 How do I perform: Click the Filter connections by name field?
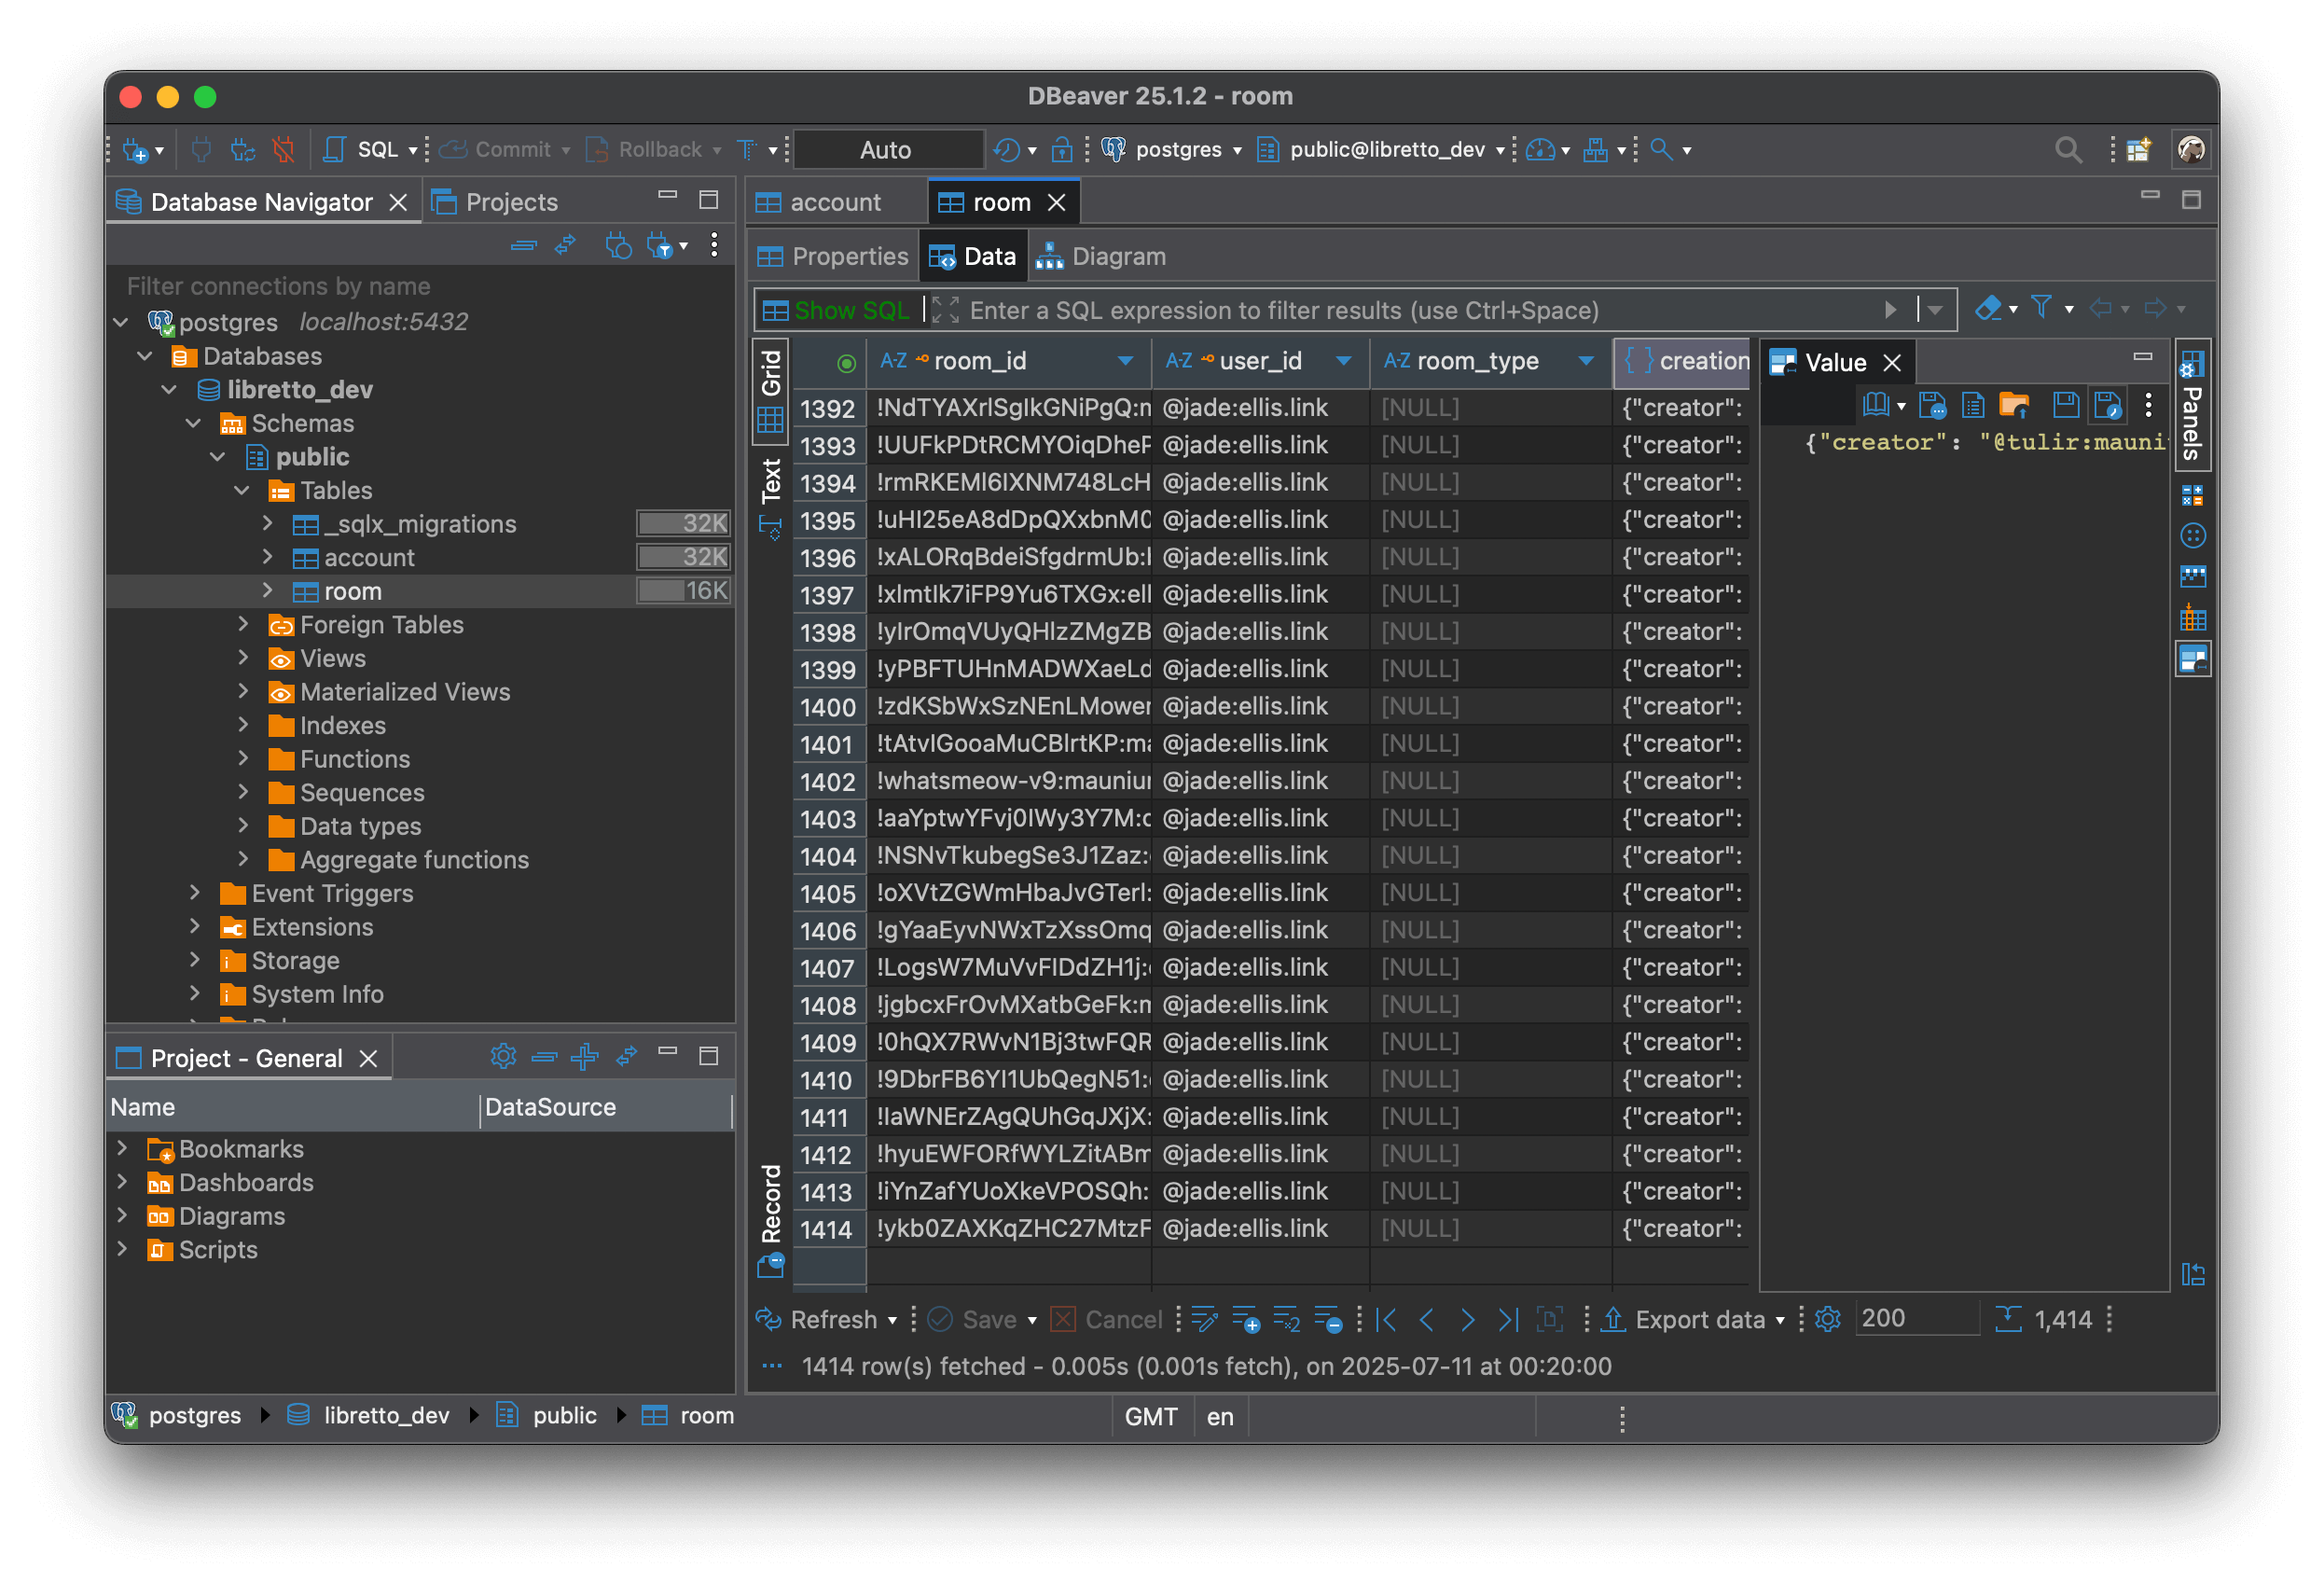420,287
